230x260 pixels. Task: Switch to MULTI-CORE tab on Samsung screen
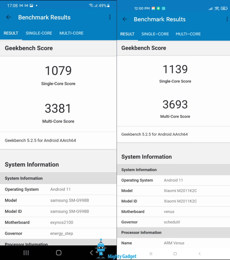[71, 33]
